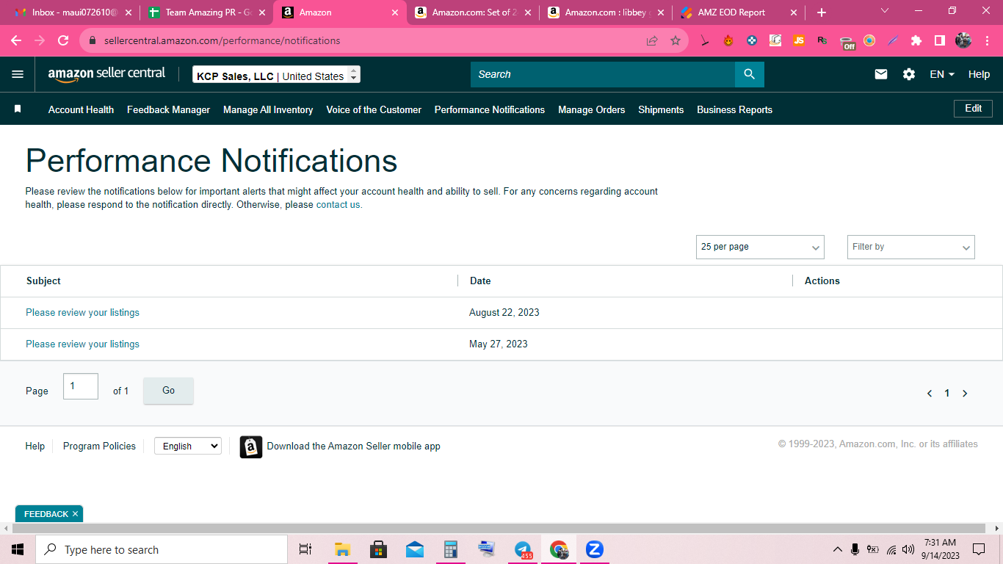1003x564 pixels.
Task: Click the Seller Central search field
Action: pyautogui.click(x=603, y=74)
